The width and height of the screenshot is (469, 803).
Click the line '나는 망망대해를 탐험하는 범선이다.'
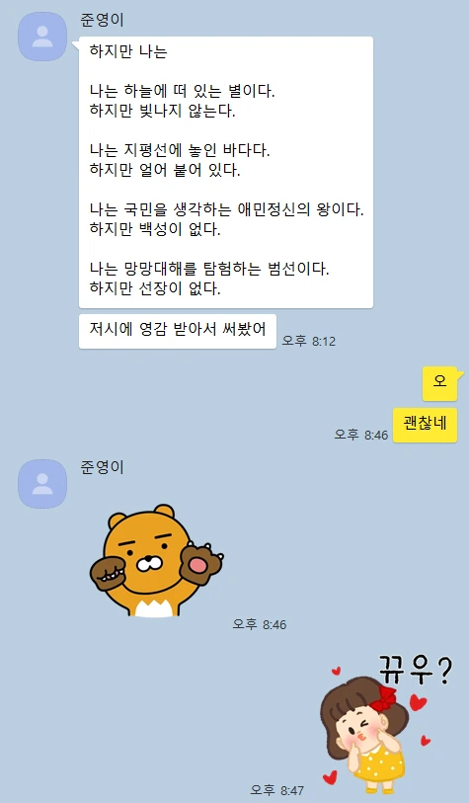209,269
